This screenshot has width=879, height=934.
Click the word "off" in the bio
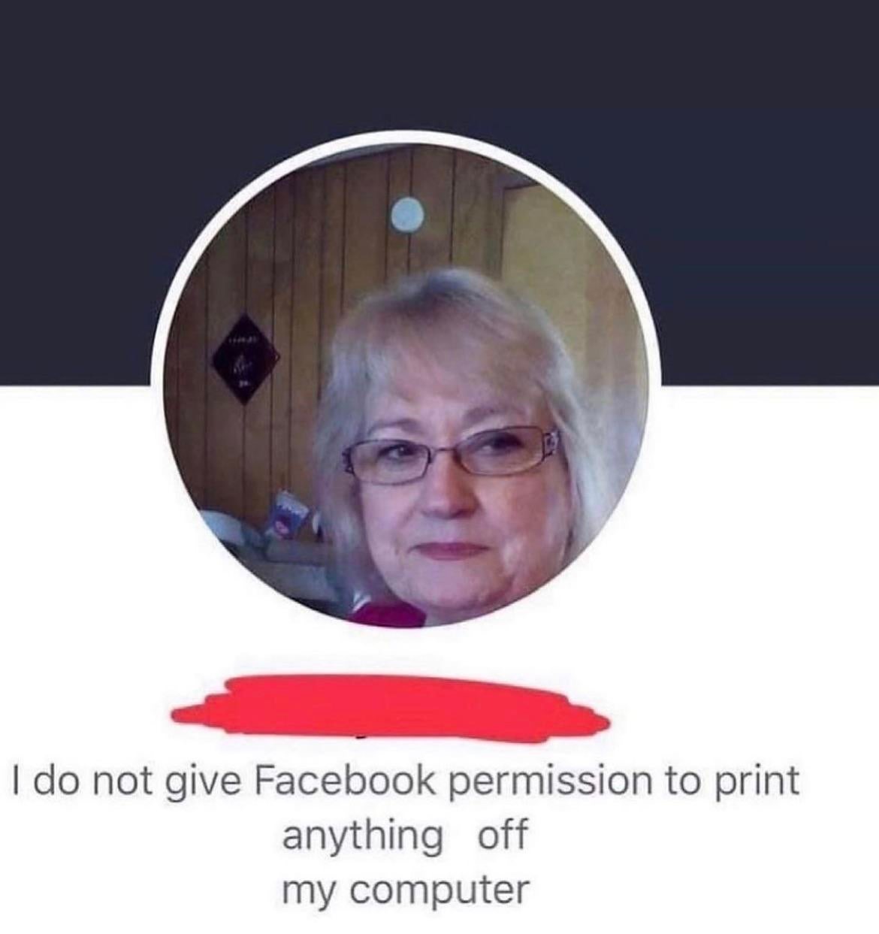503,836
